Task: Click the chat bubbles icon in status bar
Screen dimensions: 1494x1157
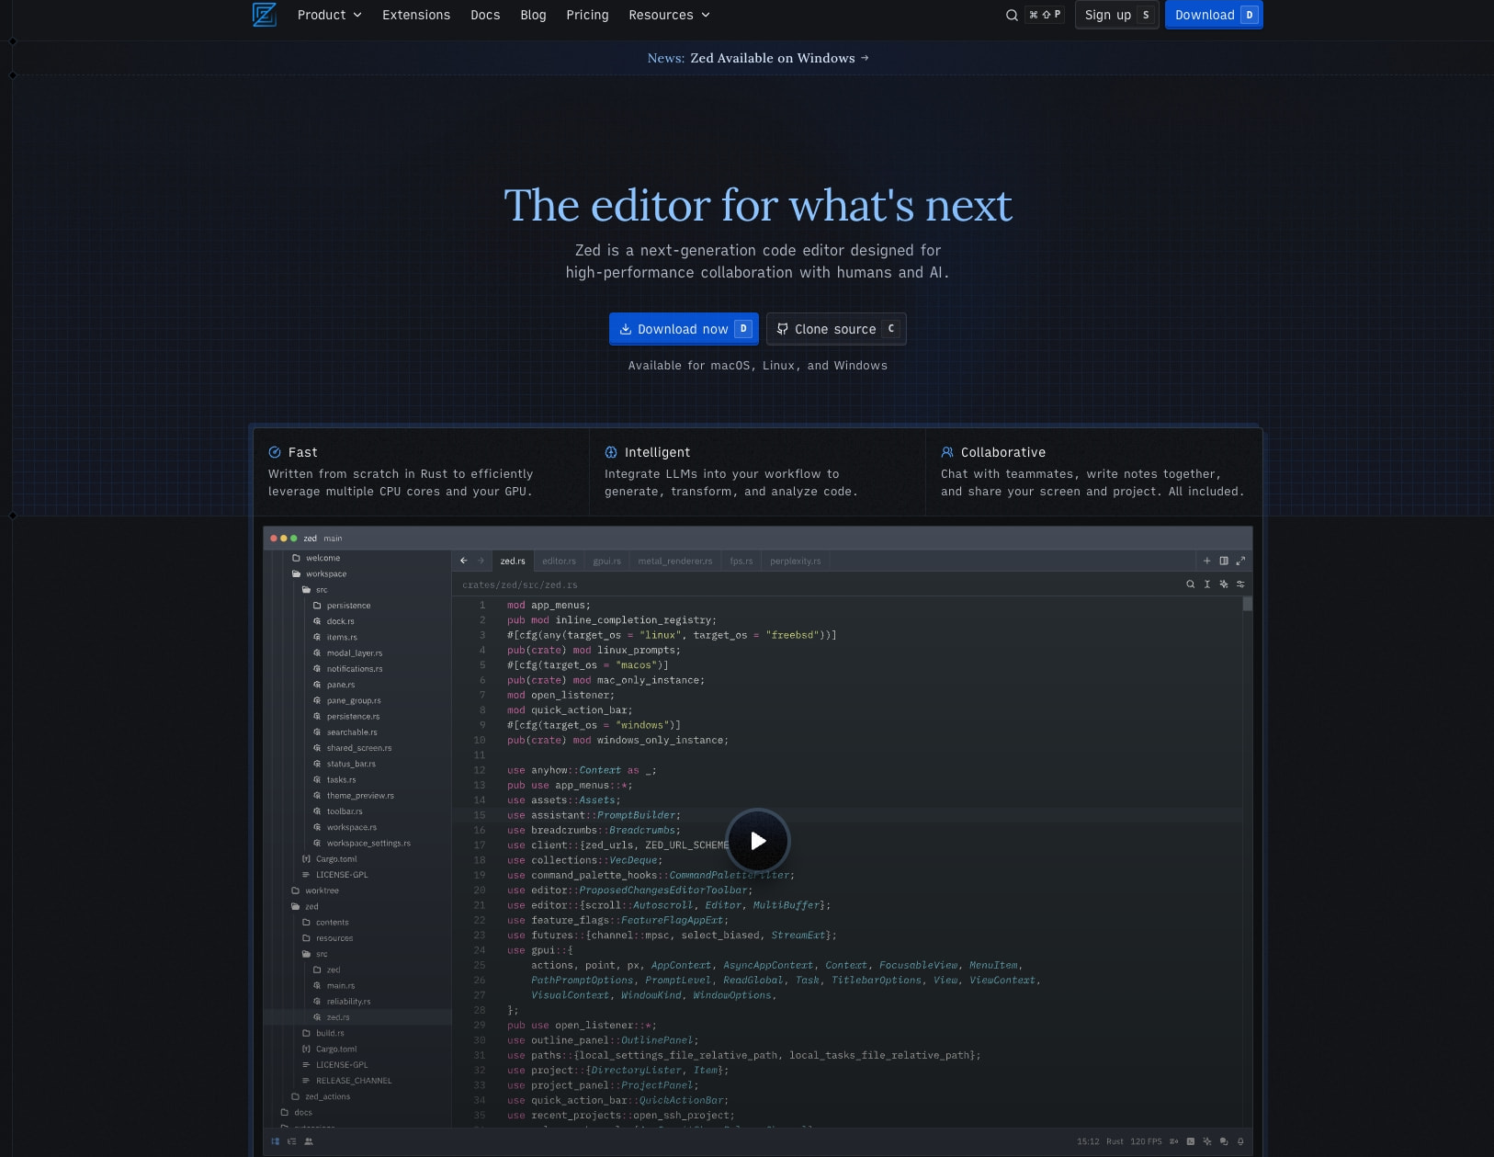Action: pyautogui.click(x=1224, y=1141)
